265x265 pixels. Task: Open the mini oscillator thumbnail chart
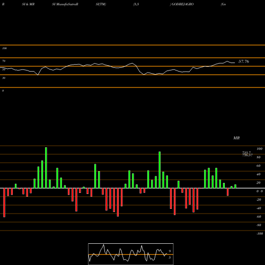[x=131, y=254]
